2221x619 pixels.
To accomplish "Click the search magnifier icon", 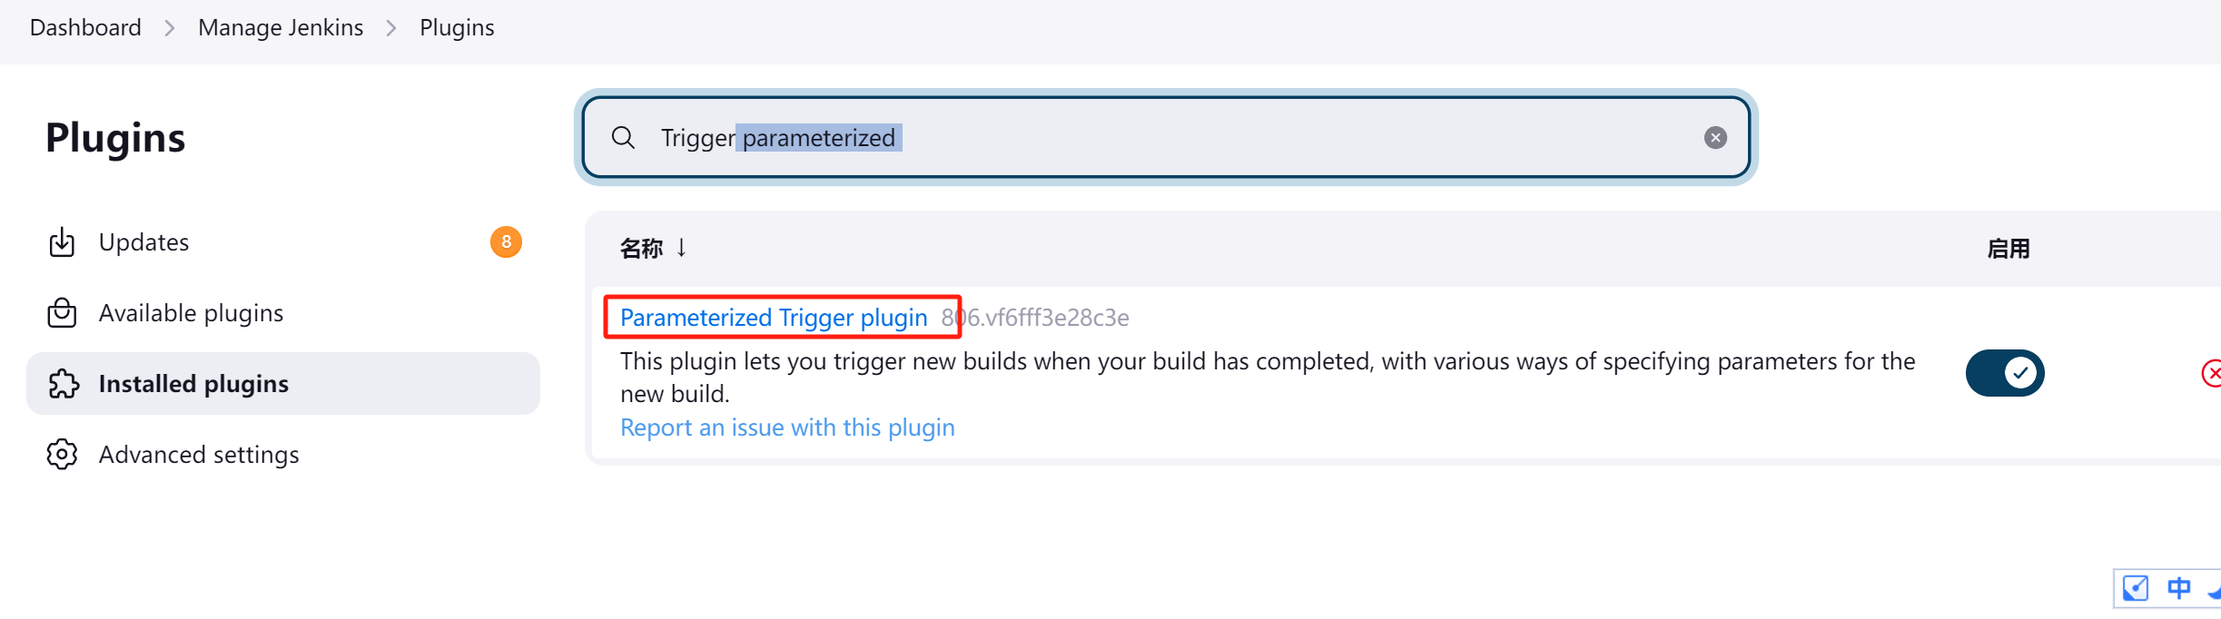I will coord(623,138).
